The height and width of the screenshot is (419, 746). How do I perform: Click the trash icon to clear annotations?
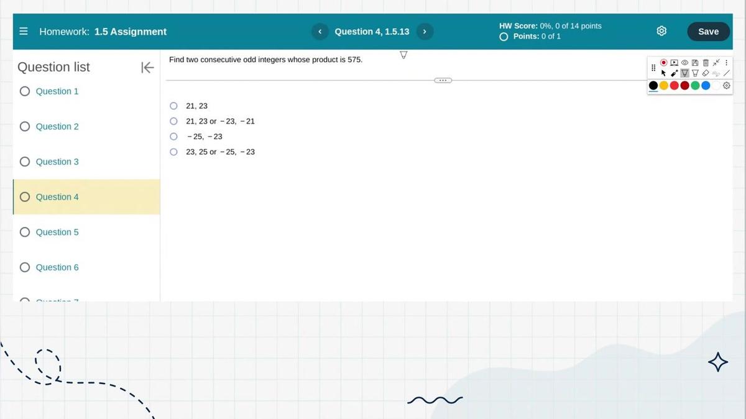(706, 62)
